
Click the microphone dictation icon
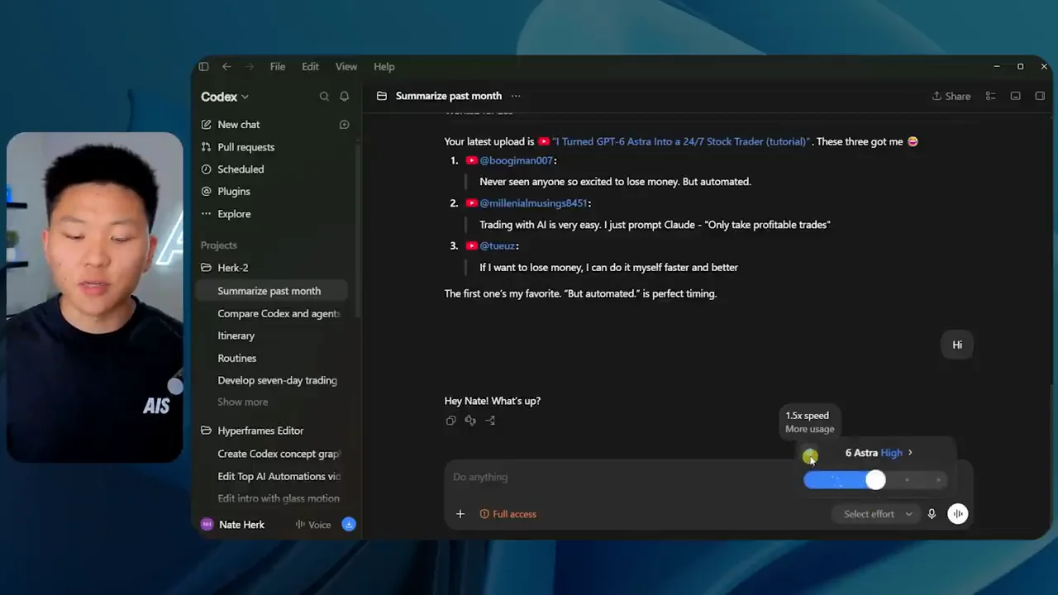pyautogui.click(x=932, y=514)
